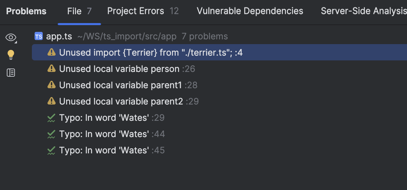Select Unused local variable person problem

(119, 69)
